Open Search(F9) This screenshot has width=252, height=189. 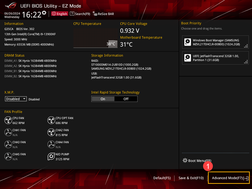(x=80, y=14)
